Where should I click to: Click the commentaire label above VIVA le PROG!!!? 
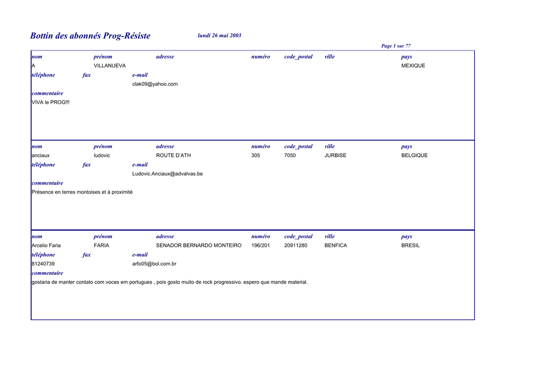point(47,94)
